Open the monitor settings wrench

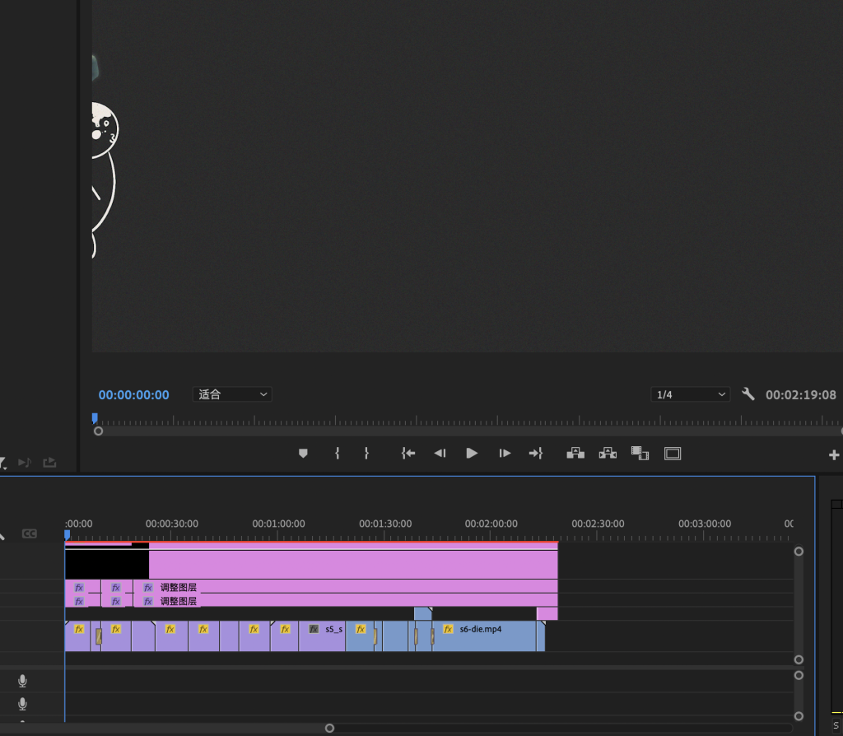point(748,394)
